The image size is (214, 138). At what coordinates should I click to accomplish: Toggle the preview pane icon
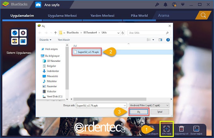point(160,40)
